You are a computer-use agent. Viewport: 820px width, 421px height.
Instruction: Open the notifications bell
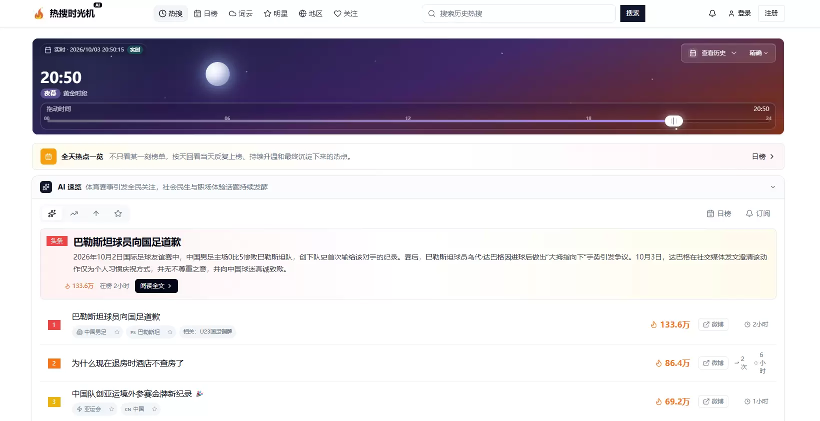point(712,13)
